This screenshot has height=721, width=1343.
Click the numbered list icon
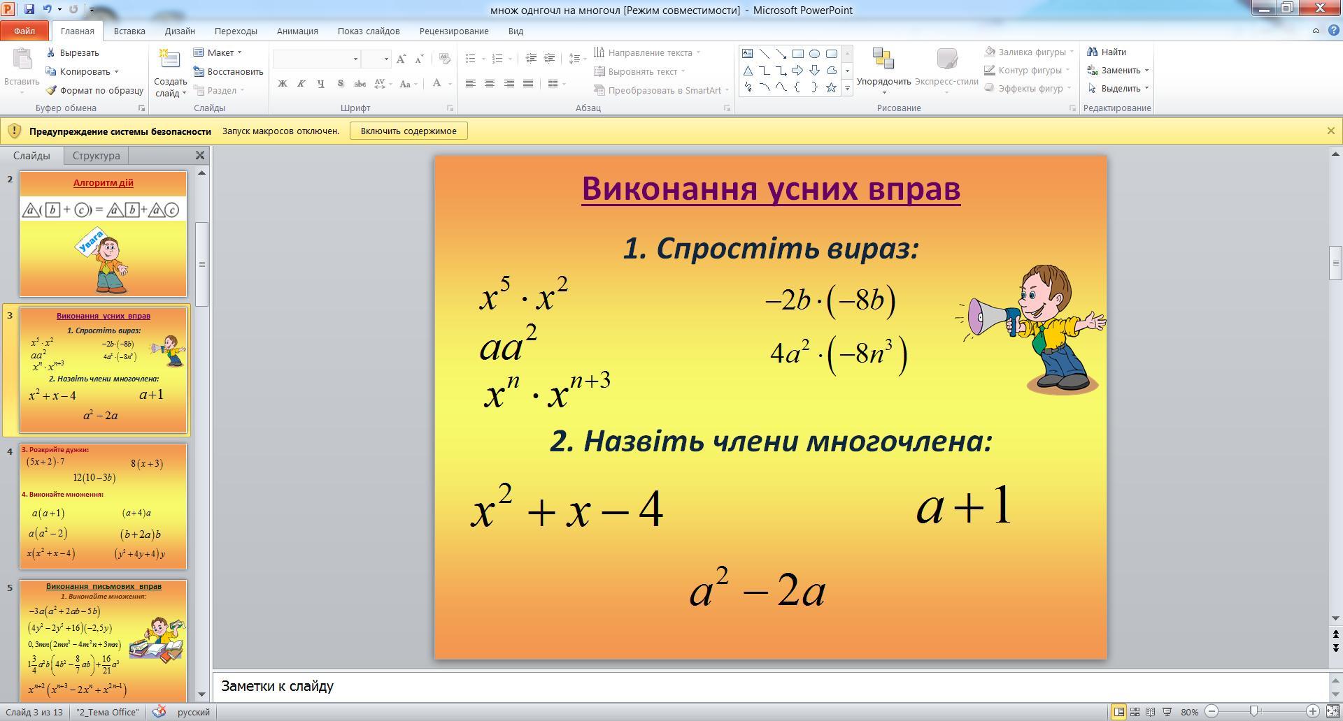(x=497, y=59)
